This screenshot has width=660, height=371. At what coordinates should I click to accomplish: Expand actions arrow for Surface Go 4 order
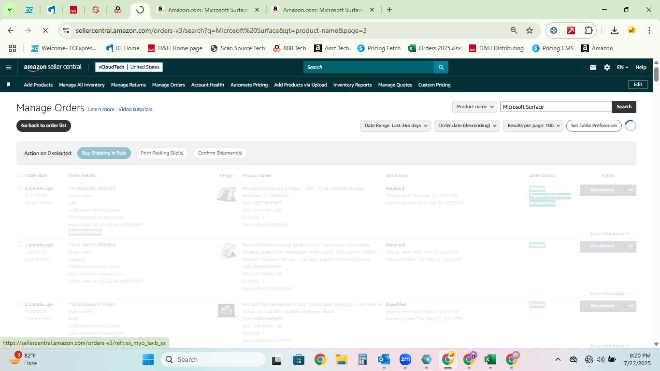tap(631, 190)
